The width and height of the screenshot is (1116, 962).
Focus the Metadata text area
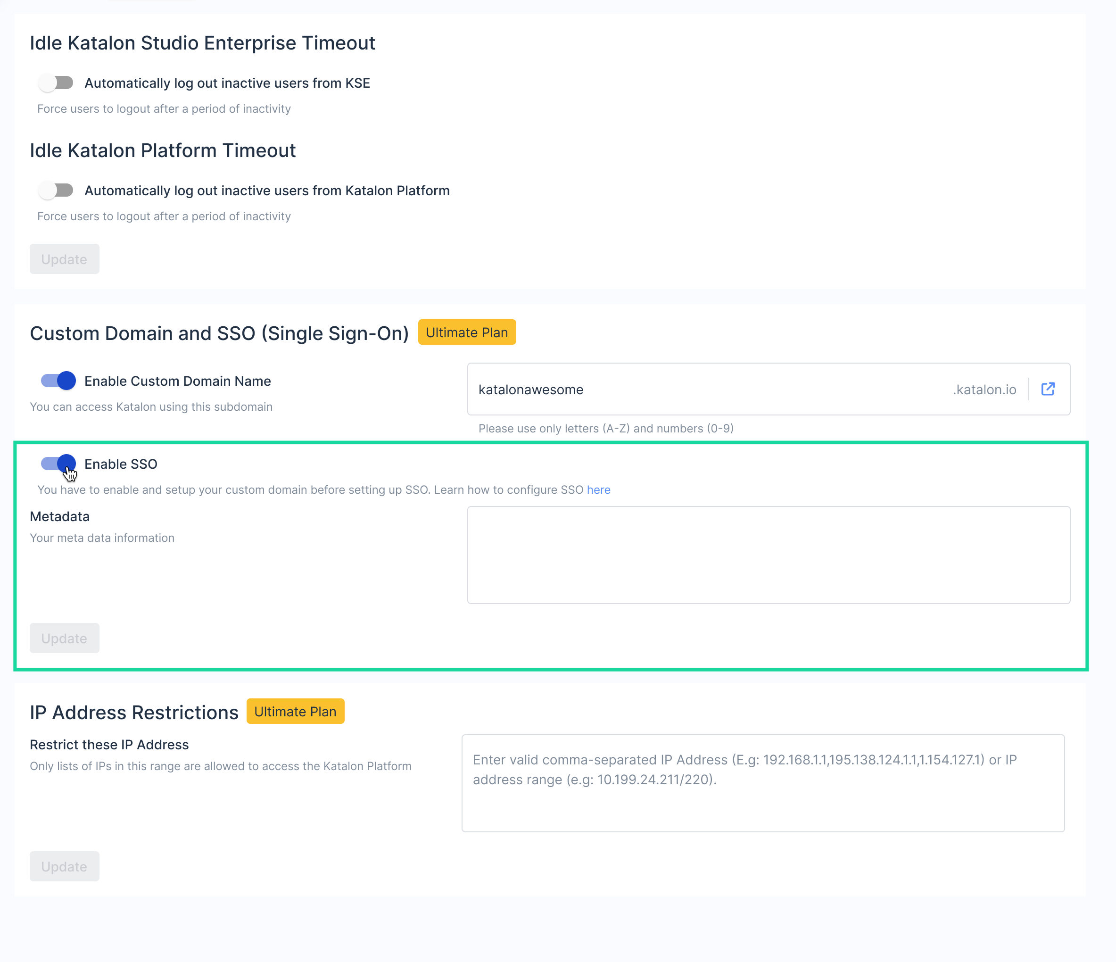click(x=768, y=555)
